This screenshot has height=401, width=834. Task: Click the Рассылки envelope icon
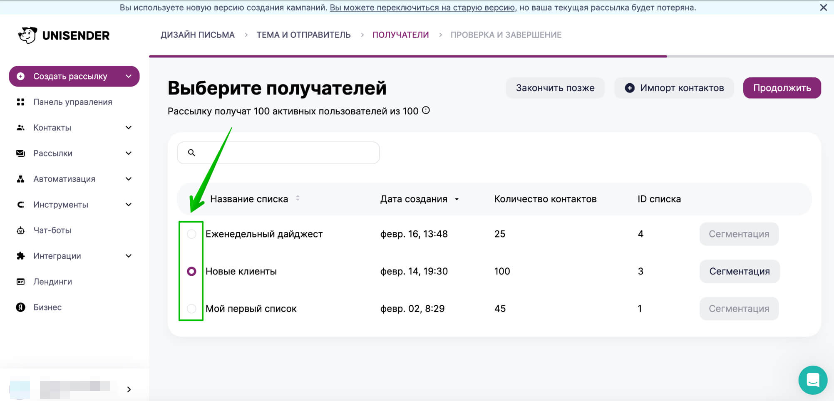click(20, 153)
